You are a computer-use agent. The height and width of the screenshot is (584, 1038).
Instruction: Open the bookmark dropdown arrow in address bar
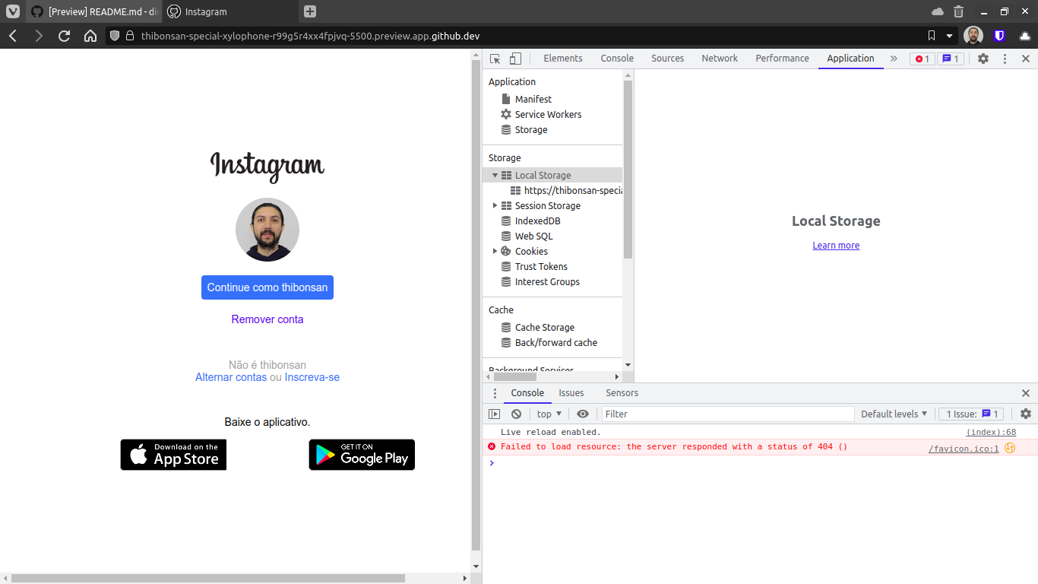click(949, 36)
